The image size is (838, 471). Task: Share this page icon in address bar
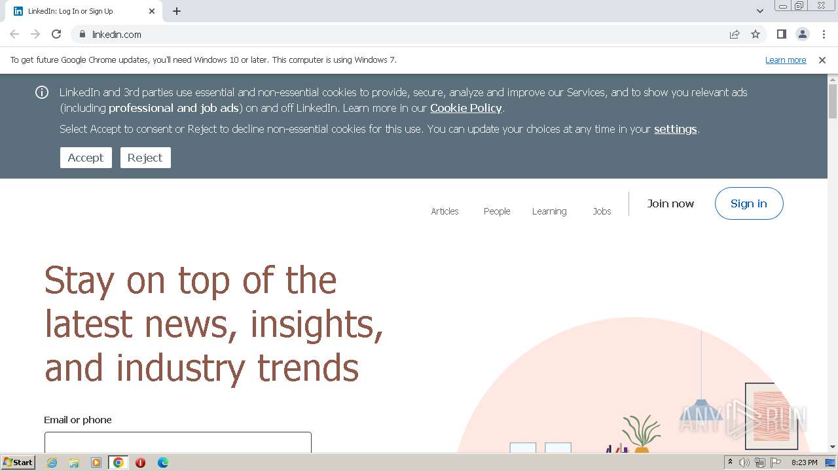click(x=735, y=34)
